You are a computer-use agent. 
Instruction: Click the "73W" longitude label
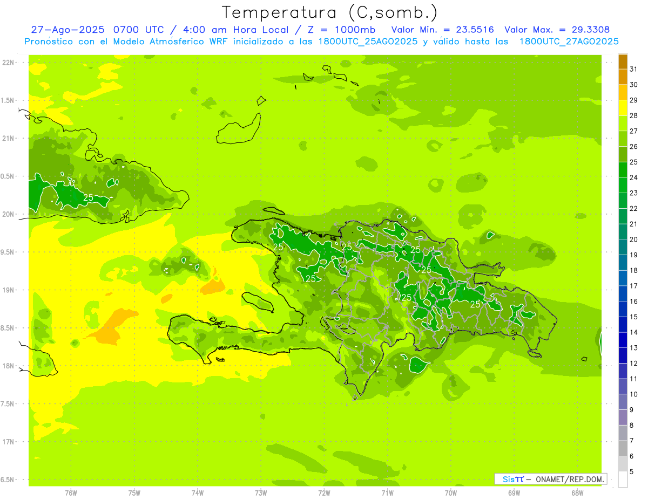tap(261, 492)
